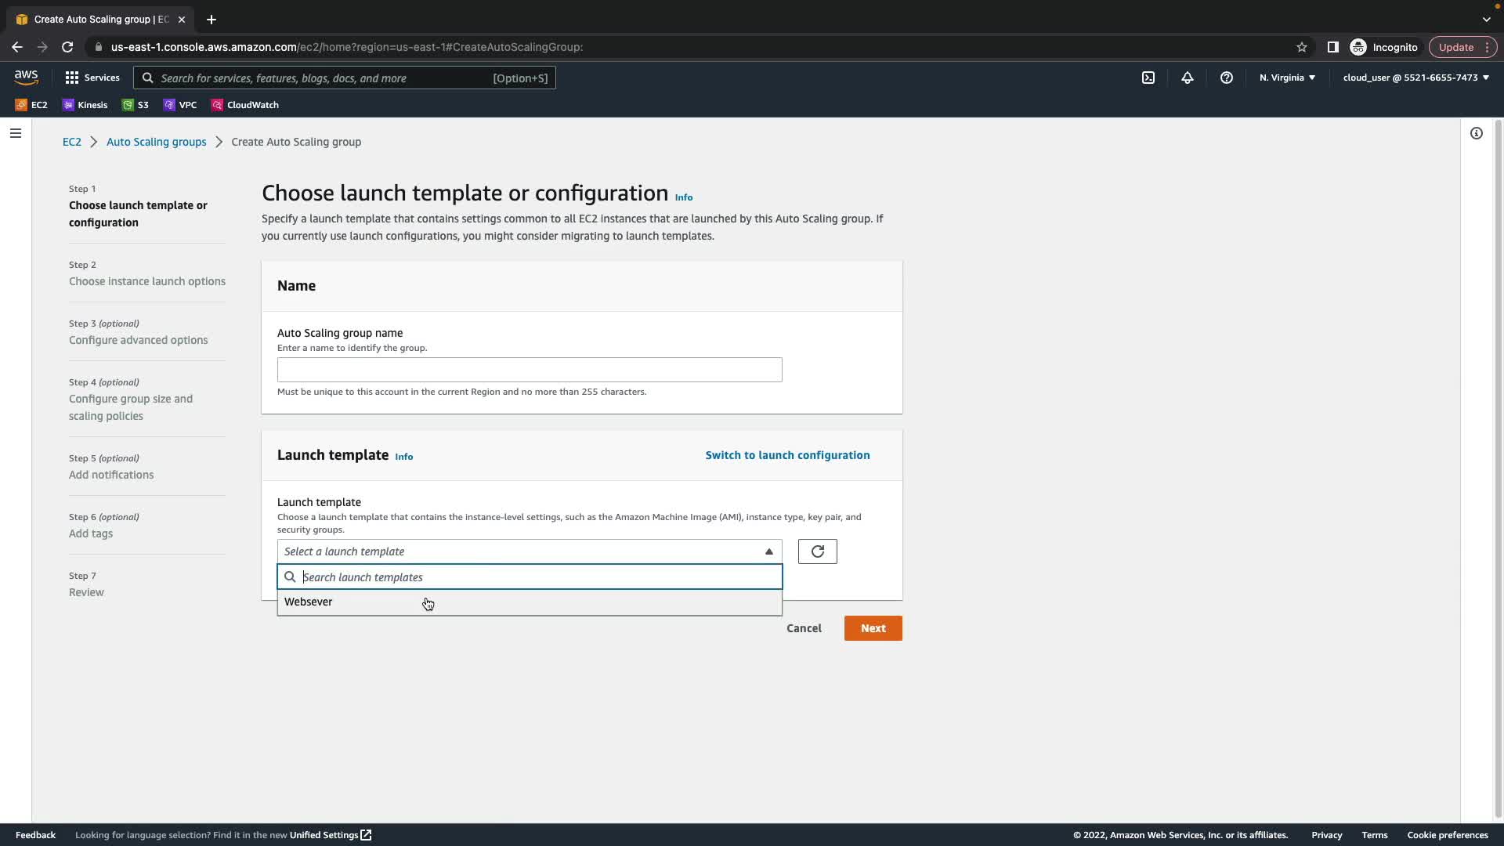This screenshot has height=846, width=1504.
Task: Click Switch to launch configuration
Action: tap(787, 455)
